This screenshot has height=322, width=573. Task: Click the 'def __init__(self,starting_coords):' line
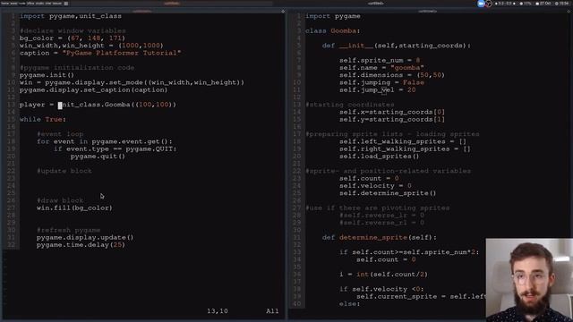tap(397, 46)
